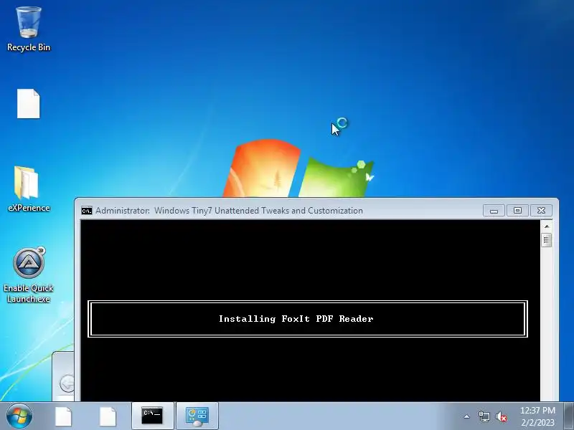
Task: Click the console vertical scrollbar thumb
Action: (x=547, y=240)
